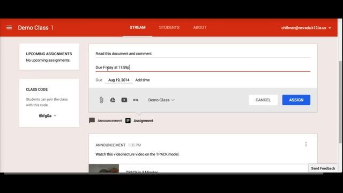Click the announcement text about TPACK model
The width and height of the screenshot is (343, 193).
click(137, 154)
